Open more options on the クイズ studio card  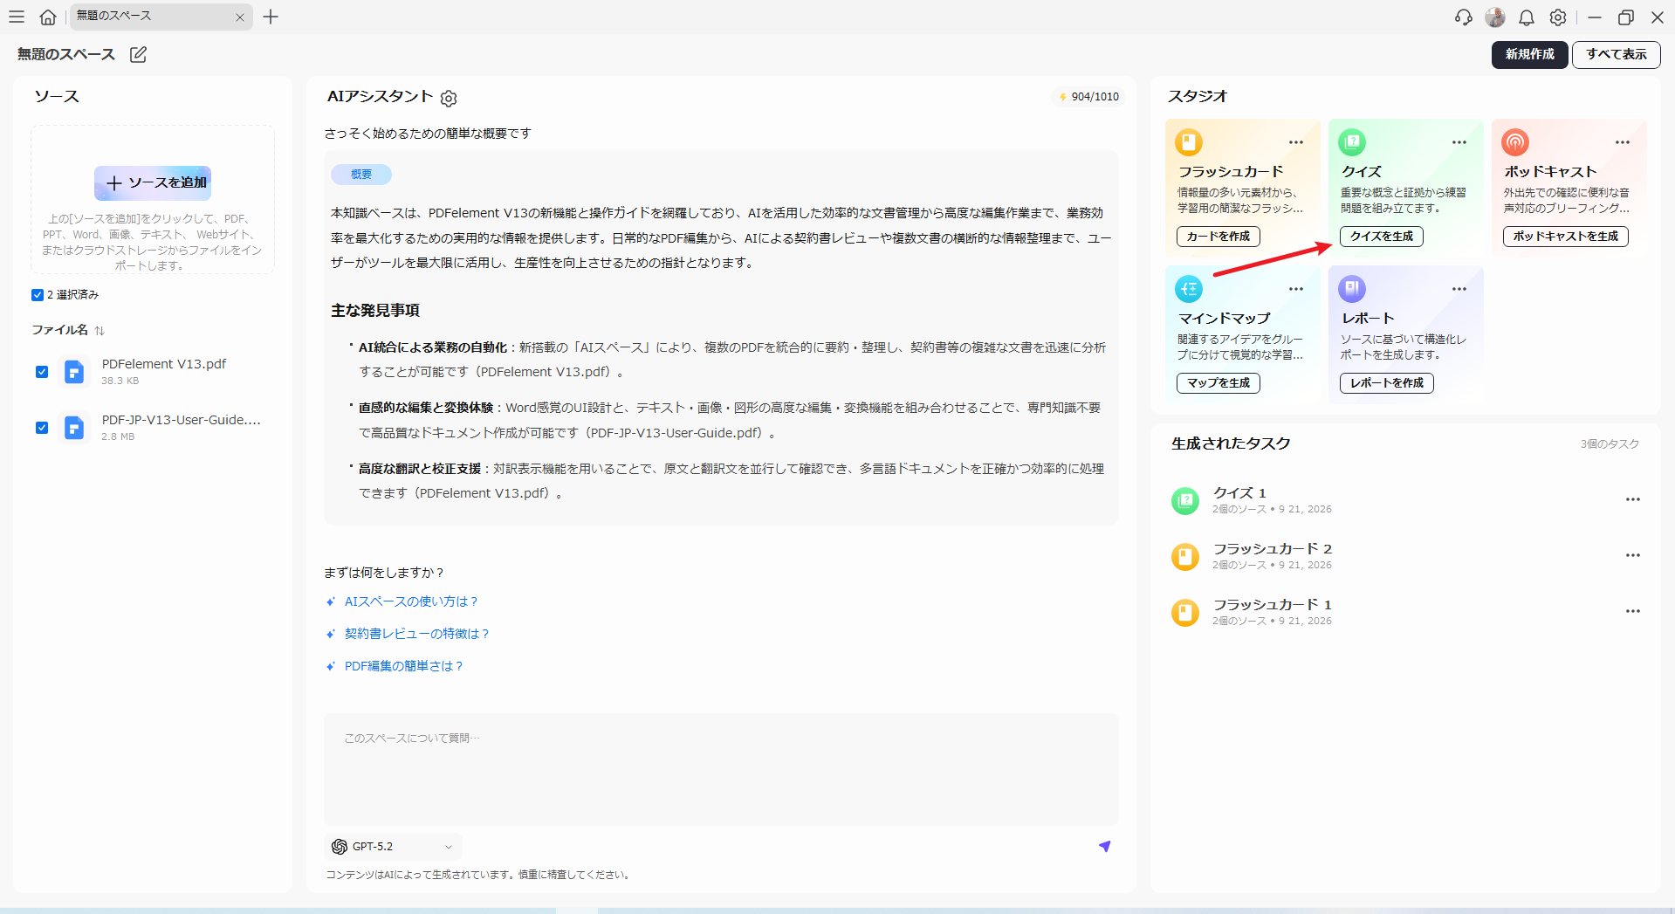pyautogui.click(x=1459, y=142)
